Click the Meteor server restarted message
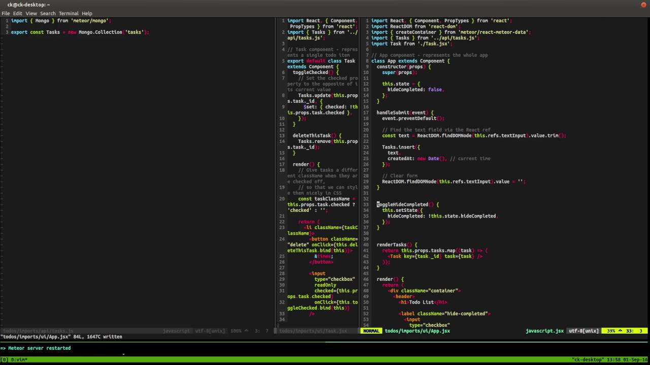This screenshot has width=650, height=365. pyautogui.click(x=39, y=348)
